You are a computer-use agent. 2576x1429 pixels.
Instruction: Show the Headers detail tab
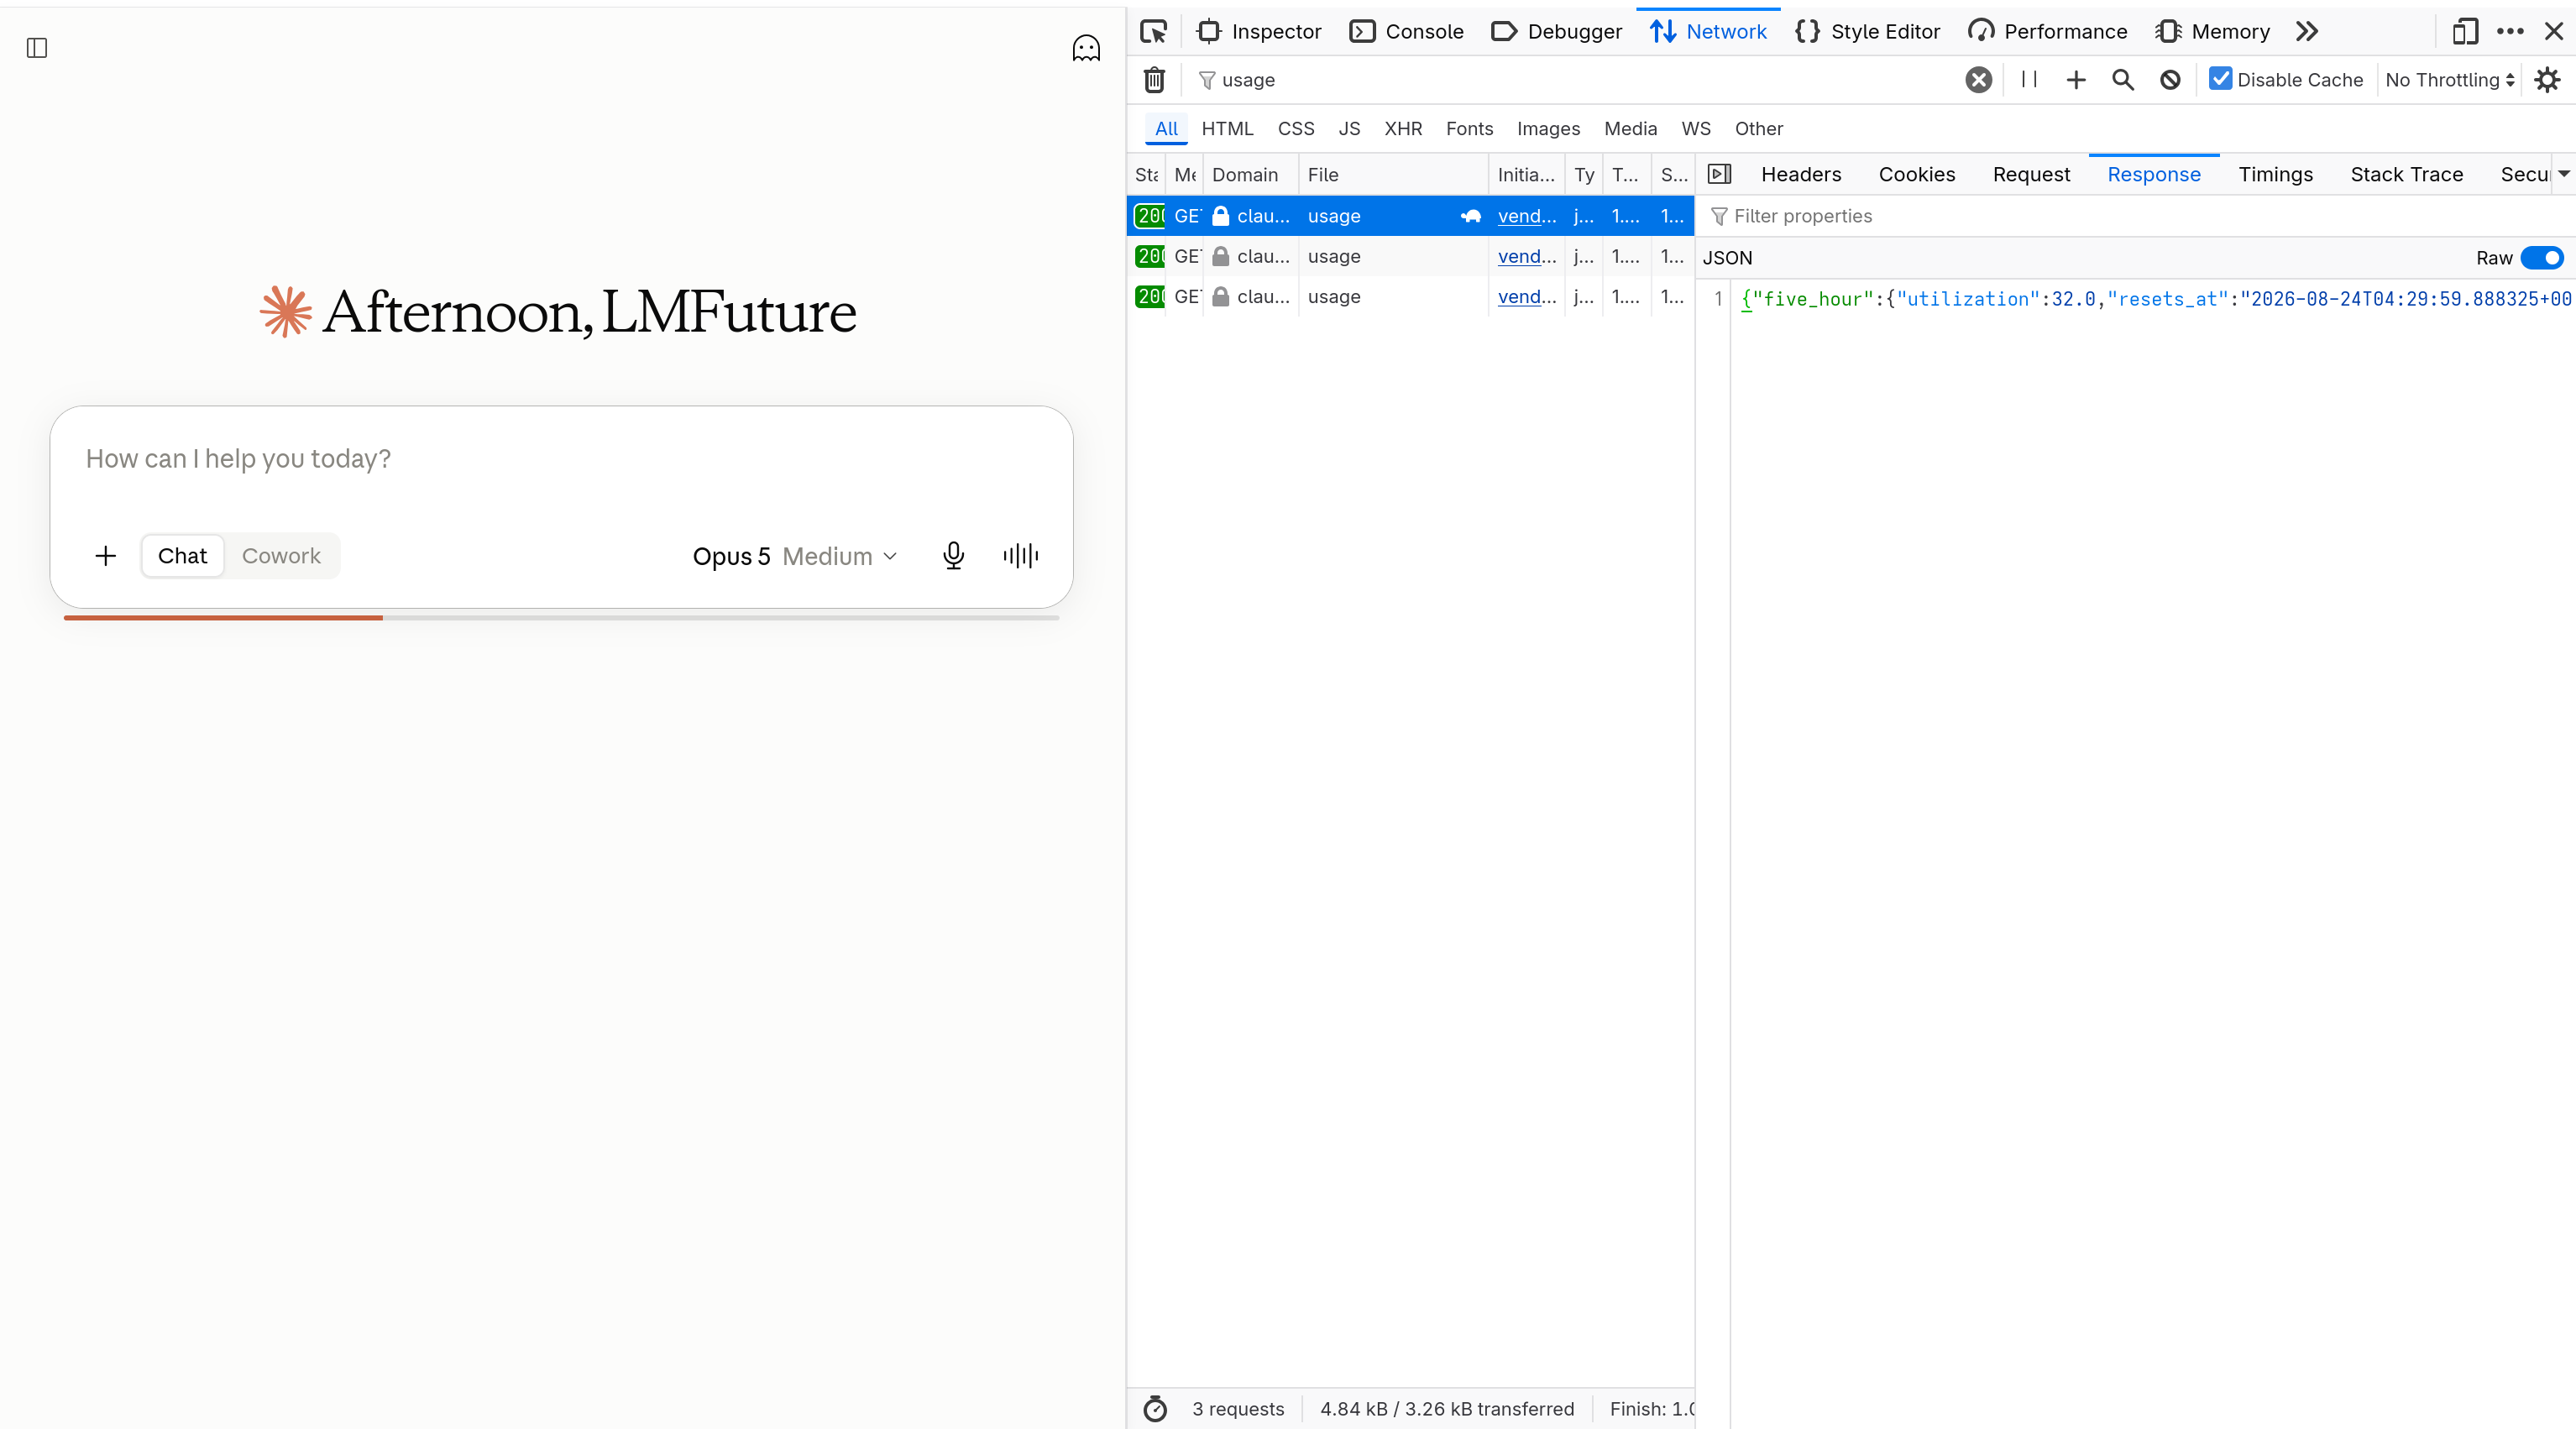coord(1801,174)
